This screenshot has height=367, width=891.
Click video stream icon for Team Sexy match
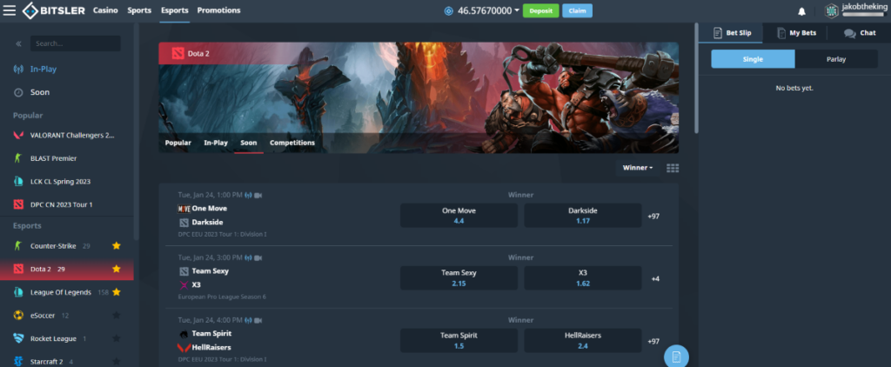tap(258, 257)
